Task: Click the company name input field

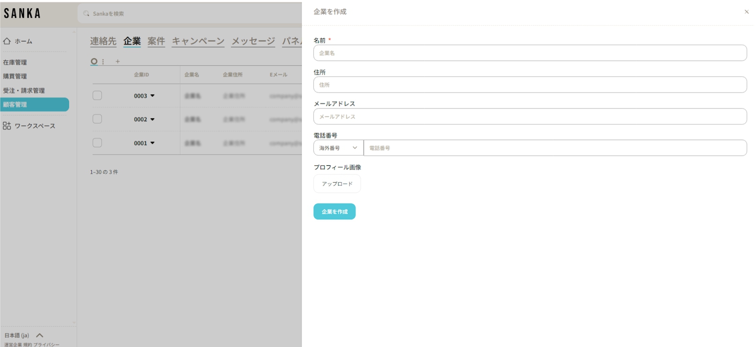Action: (x=529, y=53)
